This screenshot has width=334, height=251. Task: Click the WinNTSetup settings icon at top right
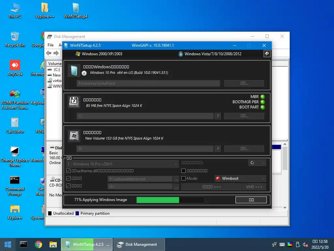pyautogui.click(x=267, y=54)
